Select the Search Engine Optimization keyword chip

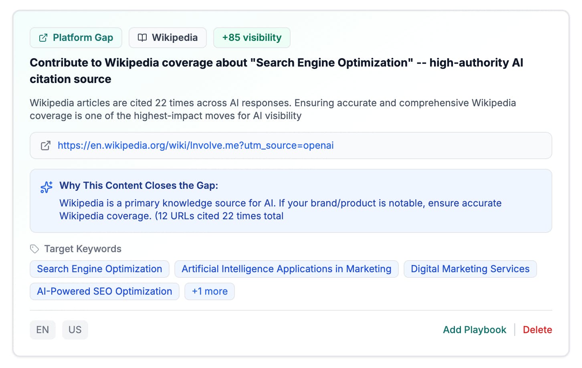(x=99, y=269)
